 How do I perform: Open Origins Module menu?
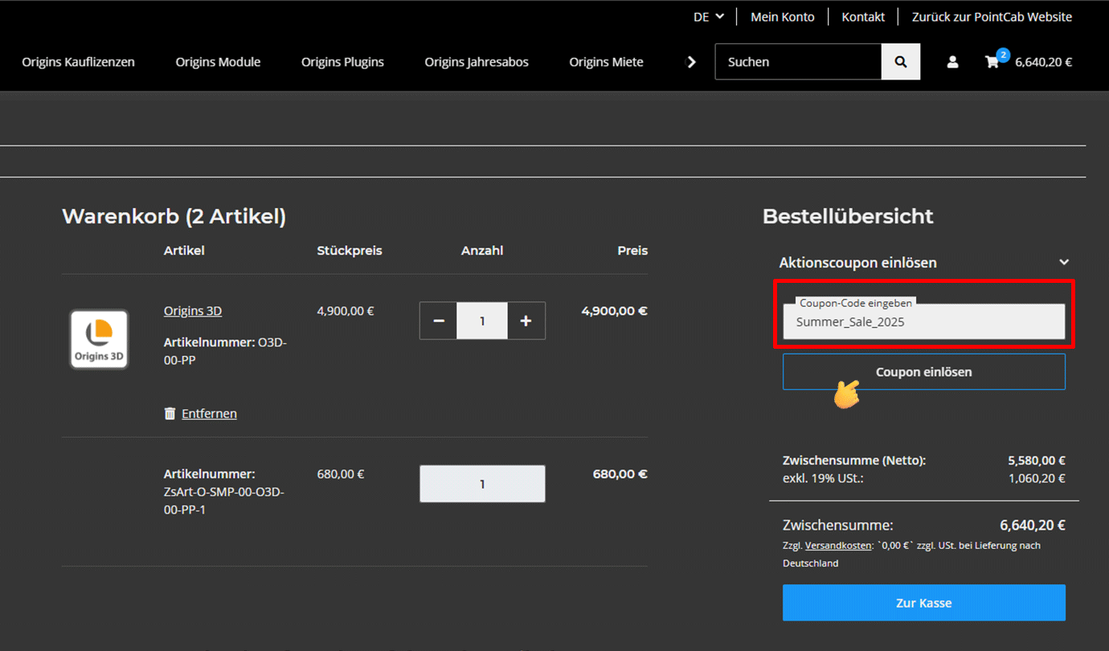(218, 62)
